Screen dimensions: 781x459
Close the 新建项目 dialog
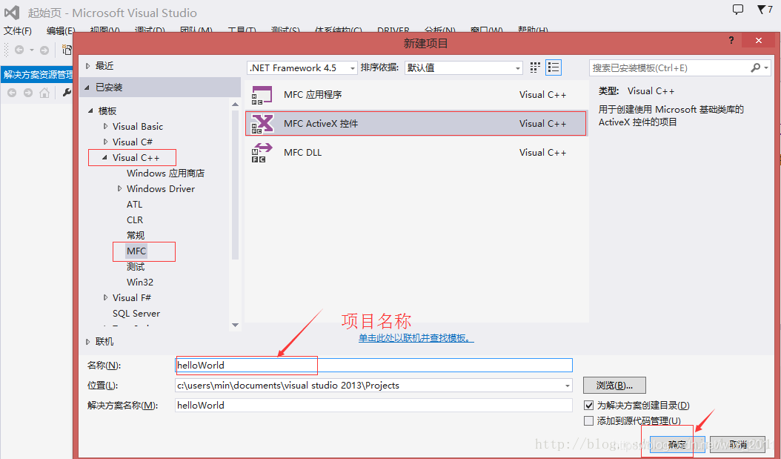759,40
